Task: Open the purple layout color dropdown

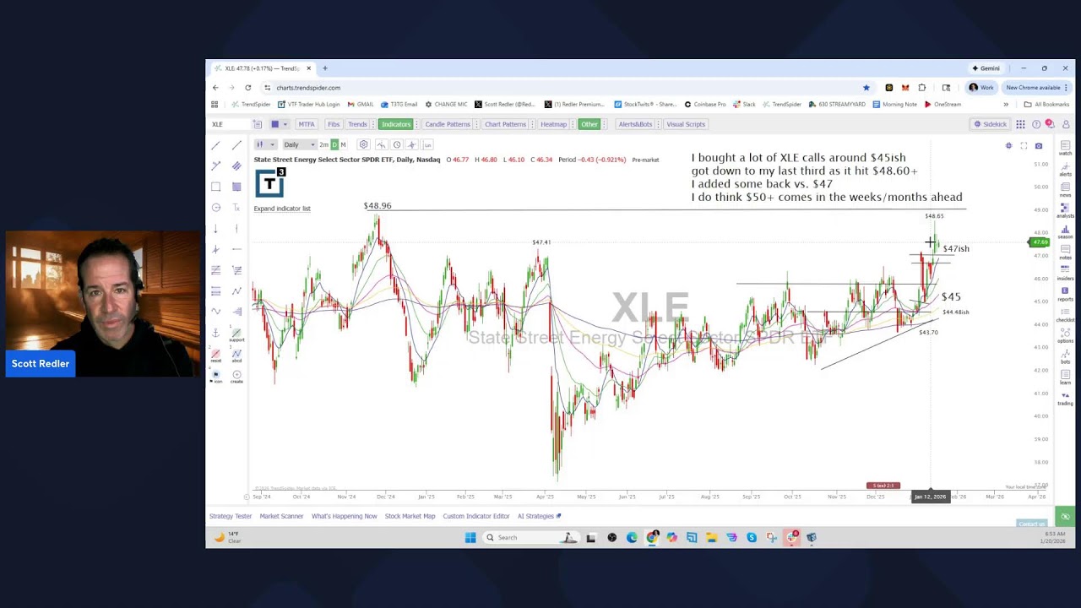Action: 278,124
